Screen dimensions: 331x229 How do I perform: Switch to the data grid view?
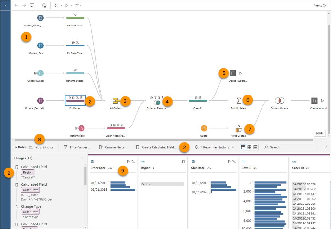point(249,147)
